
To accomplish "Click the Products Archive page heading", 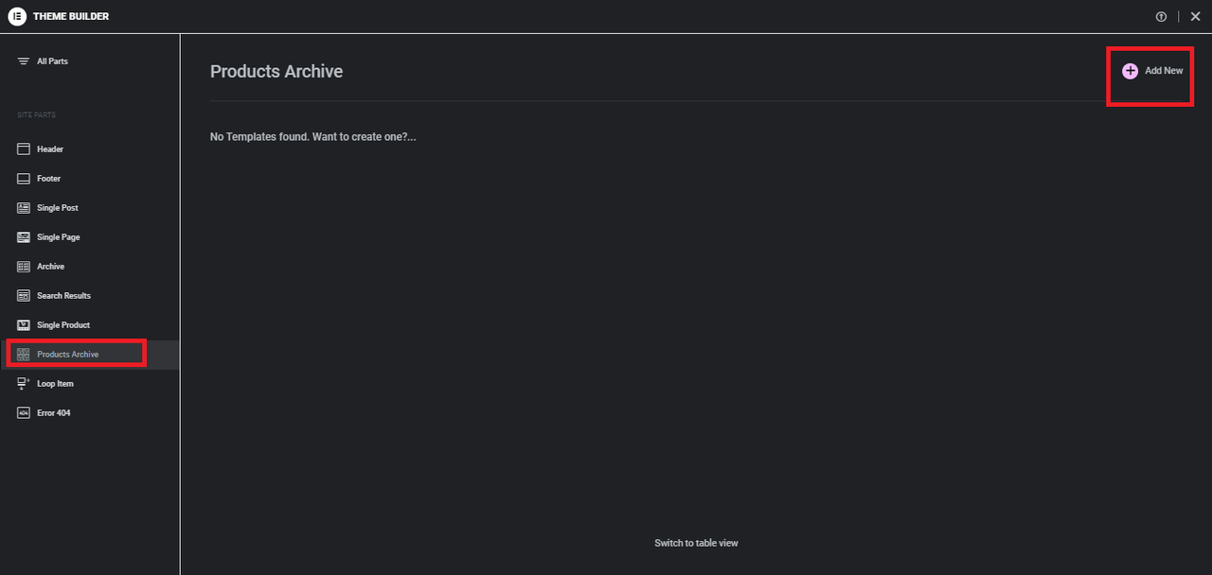I will tap(276, 72).
